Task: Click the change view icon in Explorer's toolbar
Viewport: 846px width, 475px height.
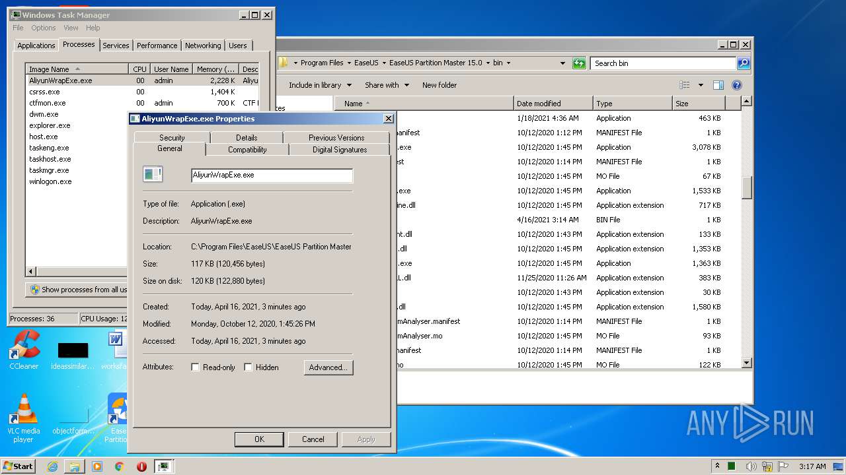Action: [x=685, y=85]
